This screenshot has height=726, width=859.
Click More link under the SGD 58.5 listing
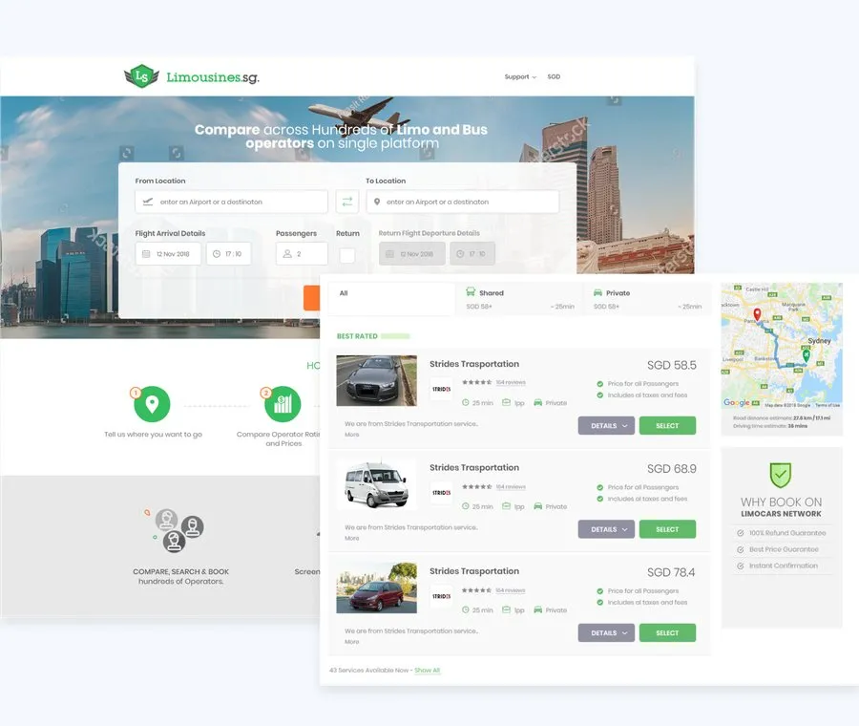pyautogui.click(x=351, y=435)
